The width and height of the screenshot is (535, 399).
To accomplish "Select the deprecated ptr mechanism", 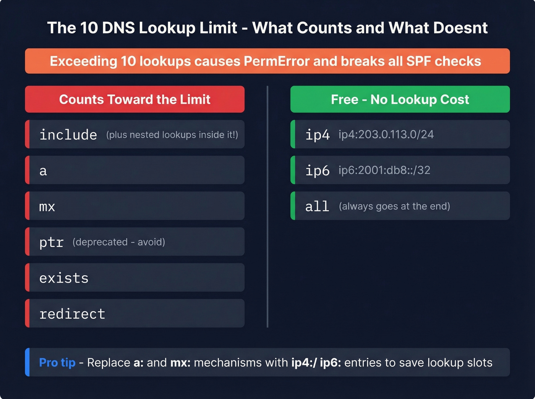I will [135, 241].
